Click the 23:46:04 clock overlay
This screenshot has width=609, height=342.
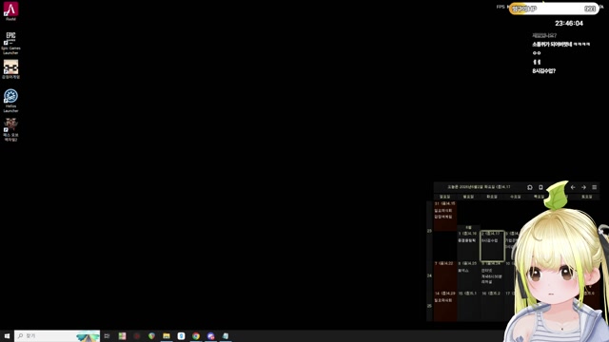[569, 23]
